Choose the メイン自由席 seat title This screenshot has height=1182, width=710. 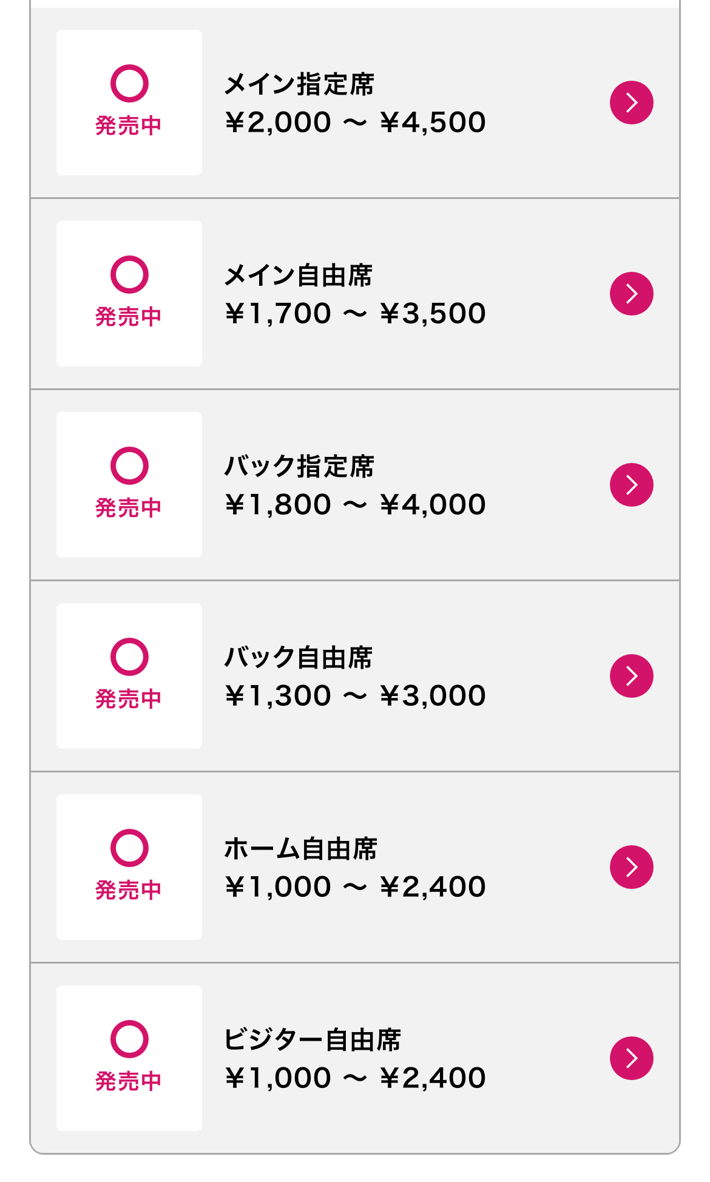pos(298,275)
